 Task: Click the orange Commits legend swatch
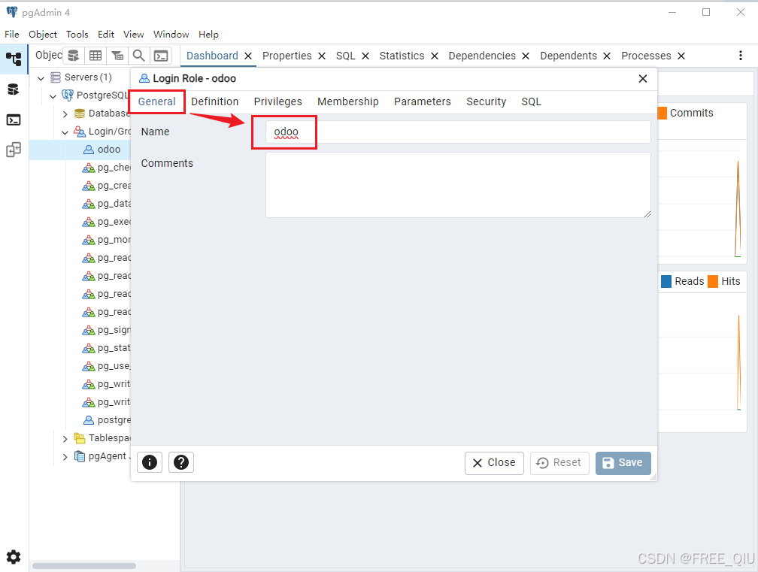coord(662,113)
